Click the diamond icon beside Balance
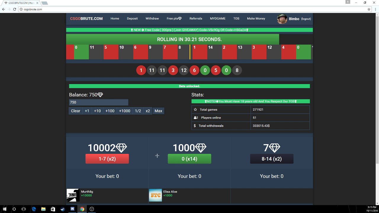 tap(100, 95)
